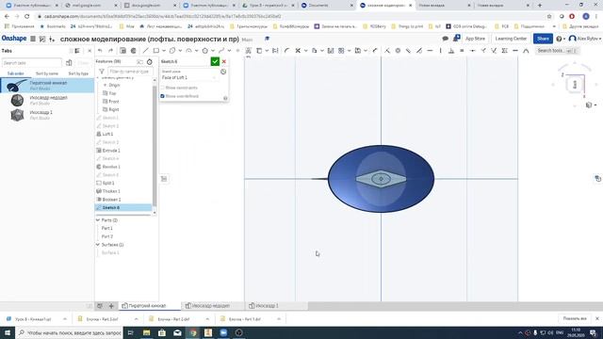
Task: Click Показать все in downloads bar
Action: tap(575, 318)
